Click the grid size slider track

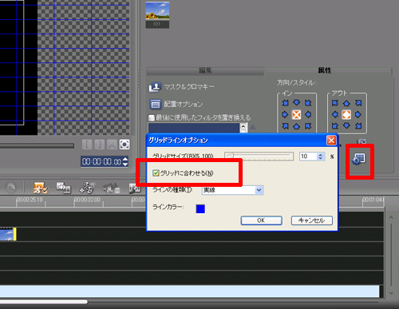pyautogui.click(x=259, y=156)
